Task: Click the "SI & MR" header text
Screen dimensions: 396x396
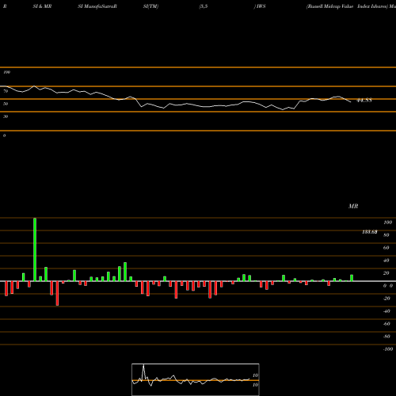Action: (x=42, y=6)
